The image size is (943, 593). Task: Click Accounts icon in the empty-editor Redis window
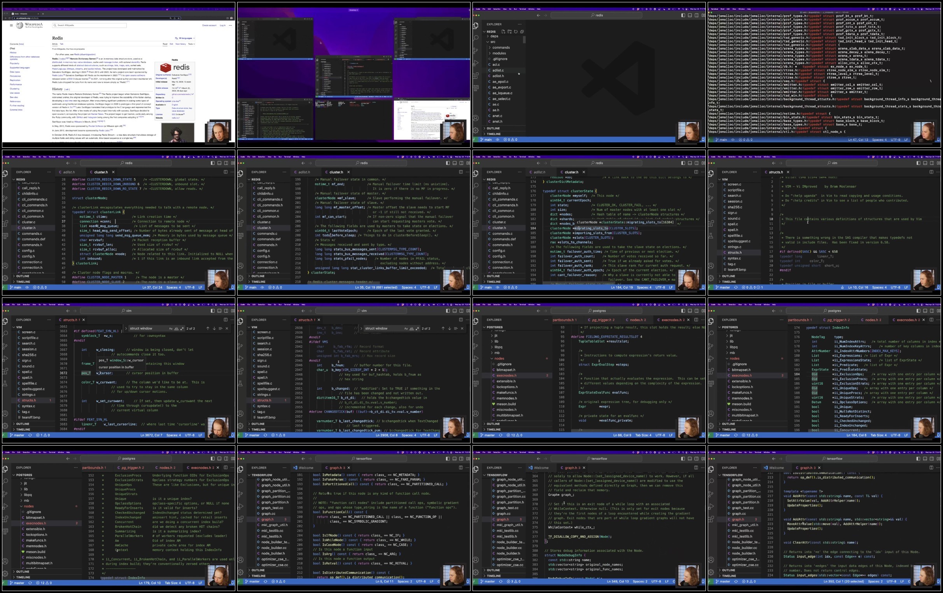476,118
